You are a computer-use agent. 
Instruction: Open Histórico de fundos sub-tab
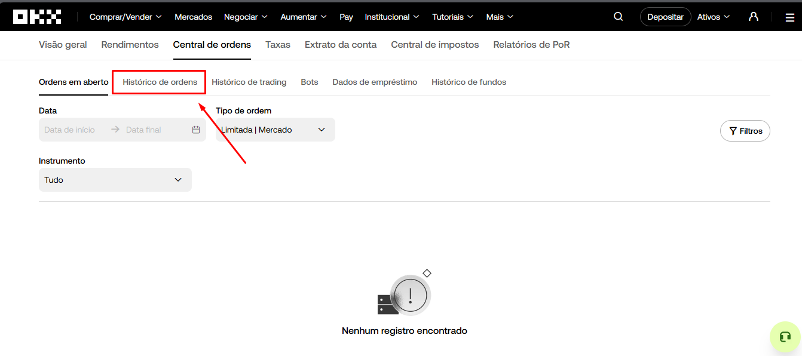tap(469, 82)
